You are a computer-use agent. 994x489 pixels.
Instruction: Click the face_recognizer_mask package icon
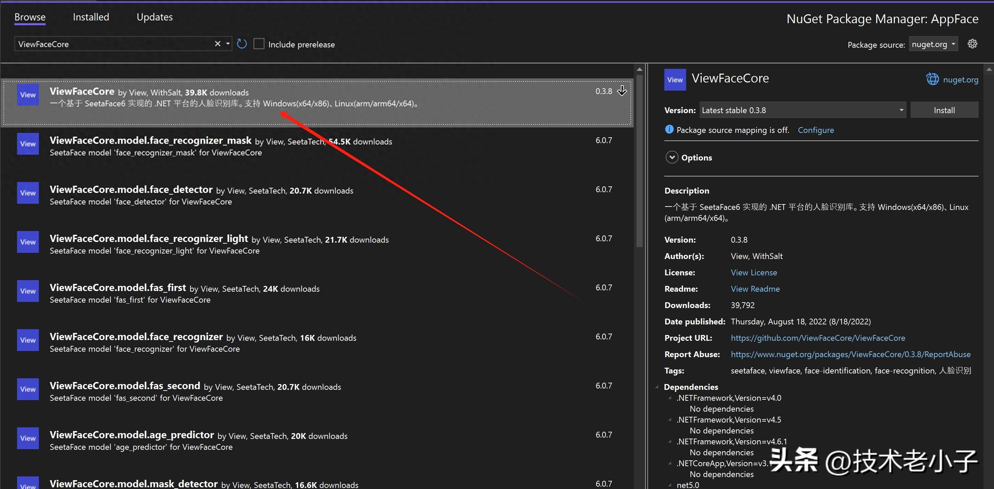tap(28, 144)
